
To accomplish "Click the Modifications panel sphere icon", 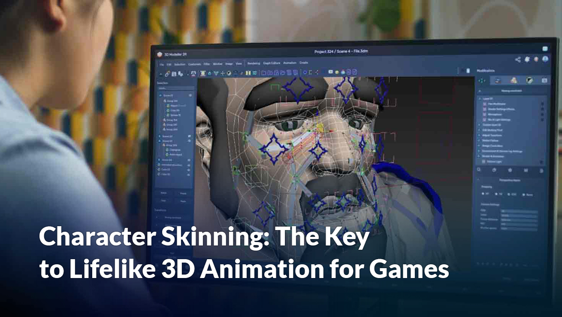I will (x=529, y=80).
